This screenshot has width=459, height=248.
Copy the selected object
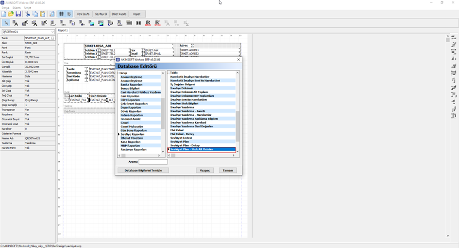pos(35,14)
